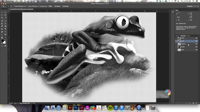The height and width of the screenshot is (112, 200).
Task: Select the Hand tool
Action: coord(2,37)
